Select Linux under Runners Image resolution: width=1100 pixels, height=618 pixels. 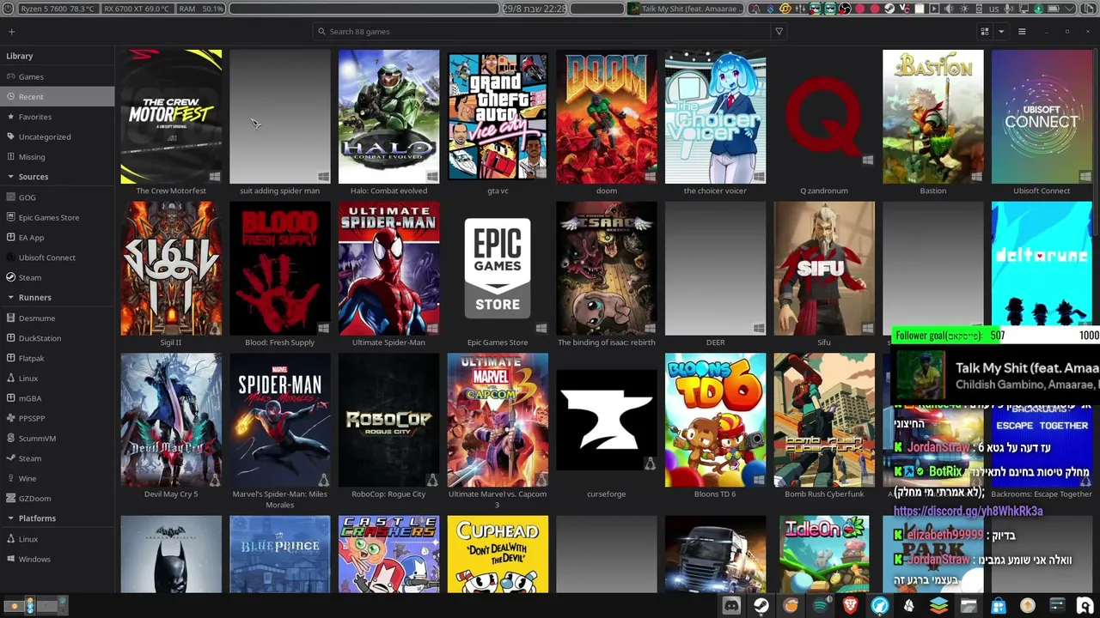click(58, 379)
